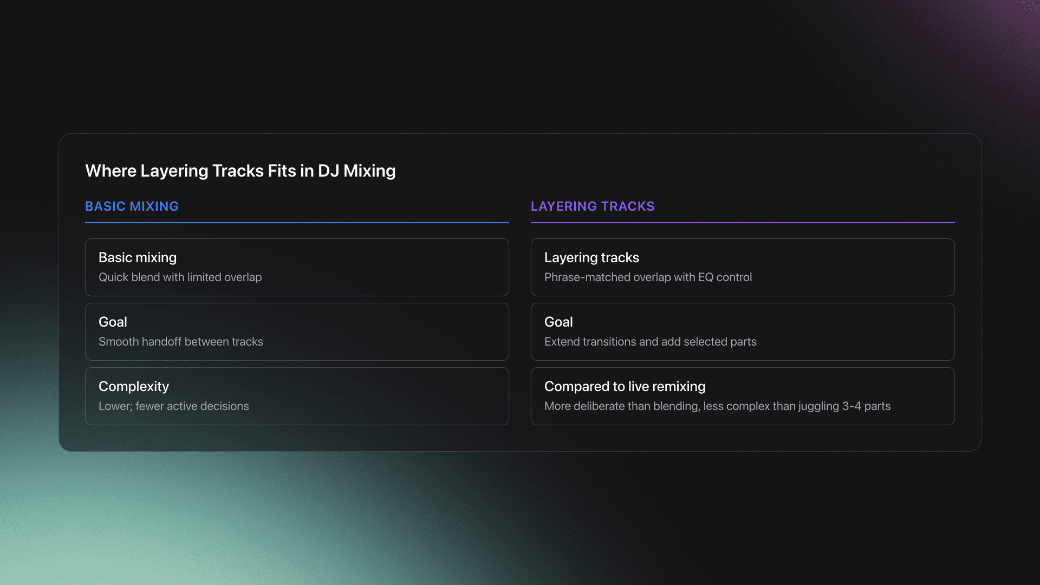Click the blue underline beneath BASIC MIXING
1040x585 pixels.
(x=297, y=223)
